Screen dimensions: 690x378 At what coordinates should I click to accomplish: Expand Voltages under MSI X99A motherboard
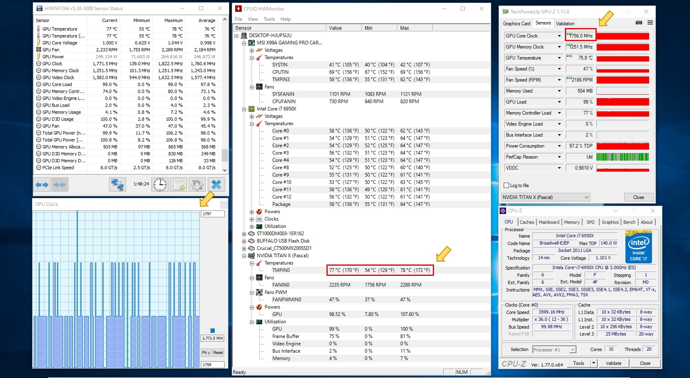pyautogui.click(x=251, y=50)
